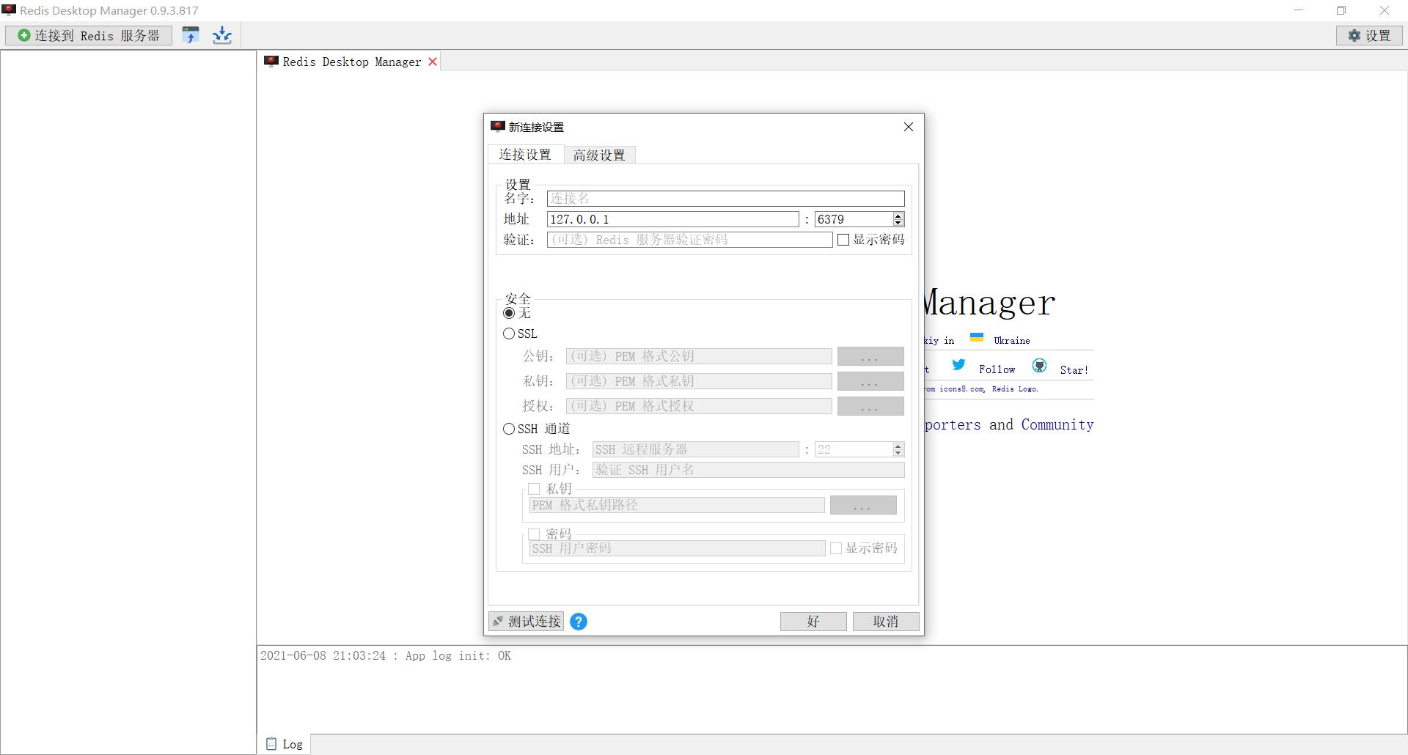Decrease SSH port 22 spinner arrow
This screenshot has height=755, width=1408.
898,453
